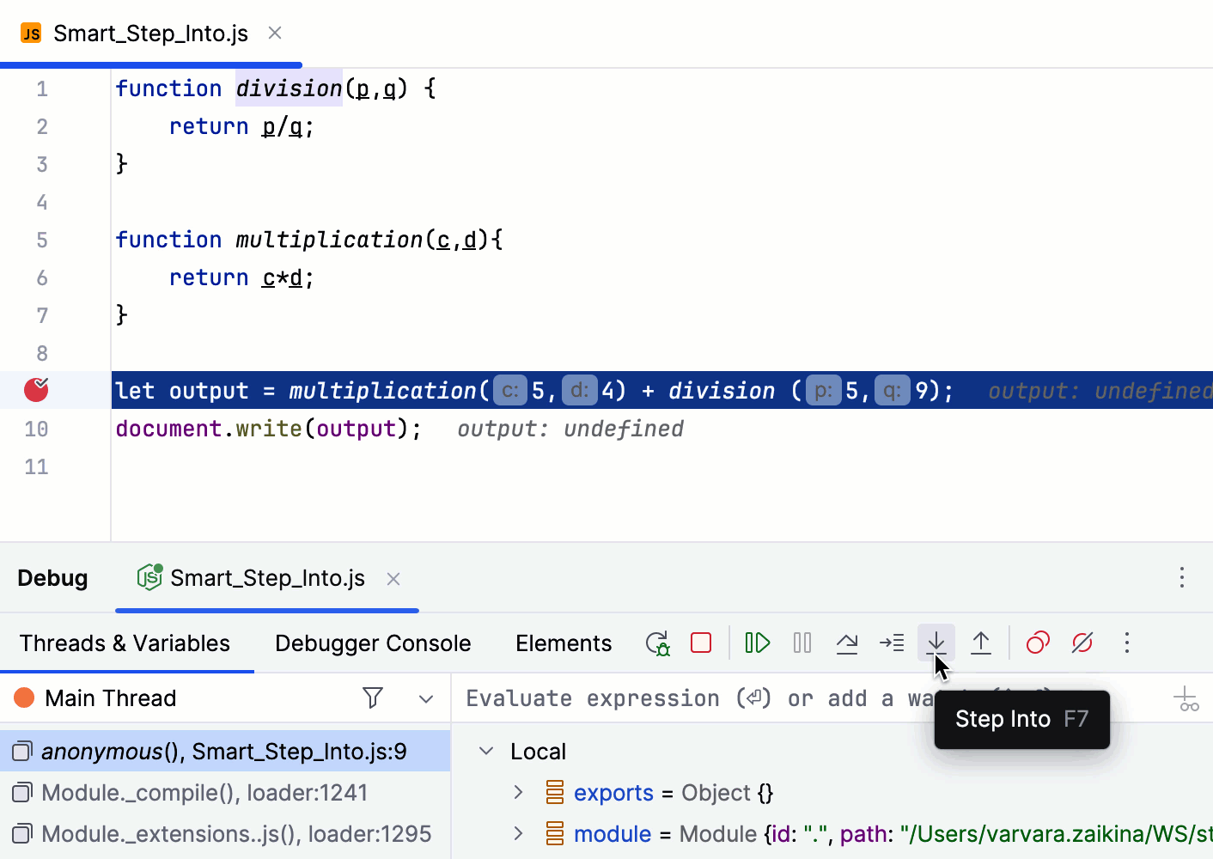Expand the exports variable node

click(518, 792)
